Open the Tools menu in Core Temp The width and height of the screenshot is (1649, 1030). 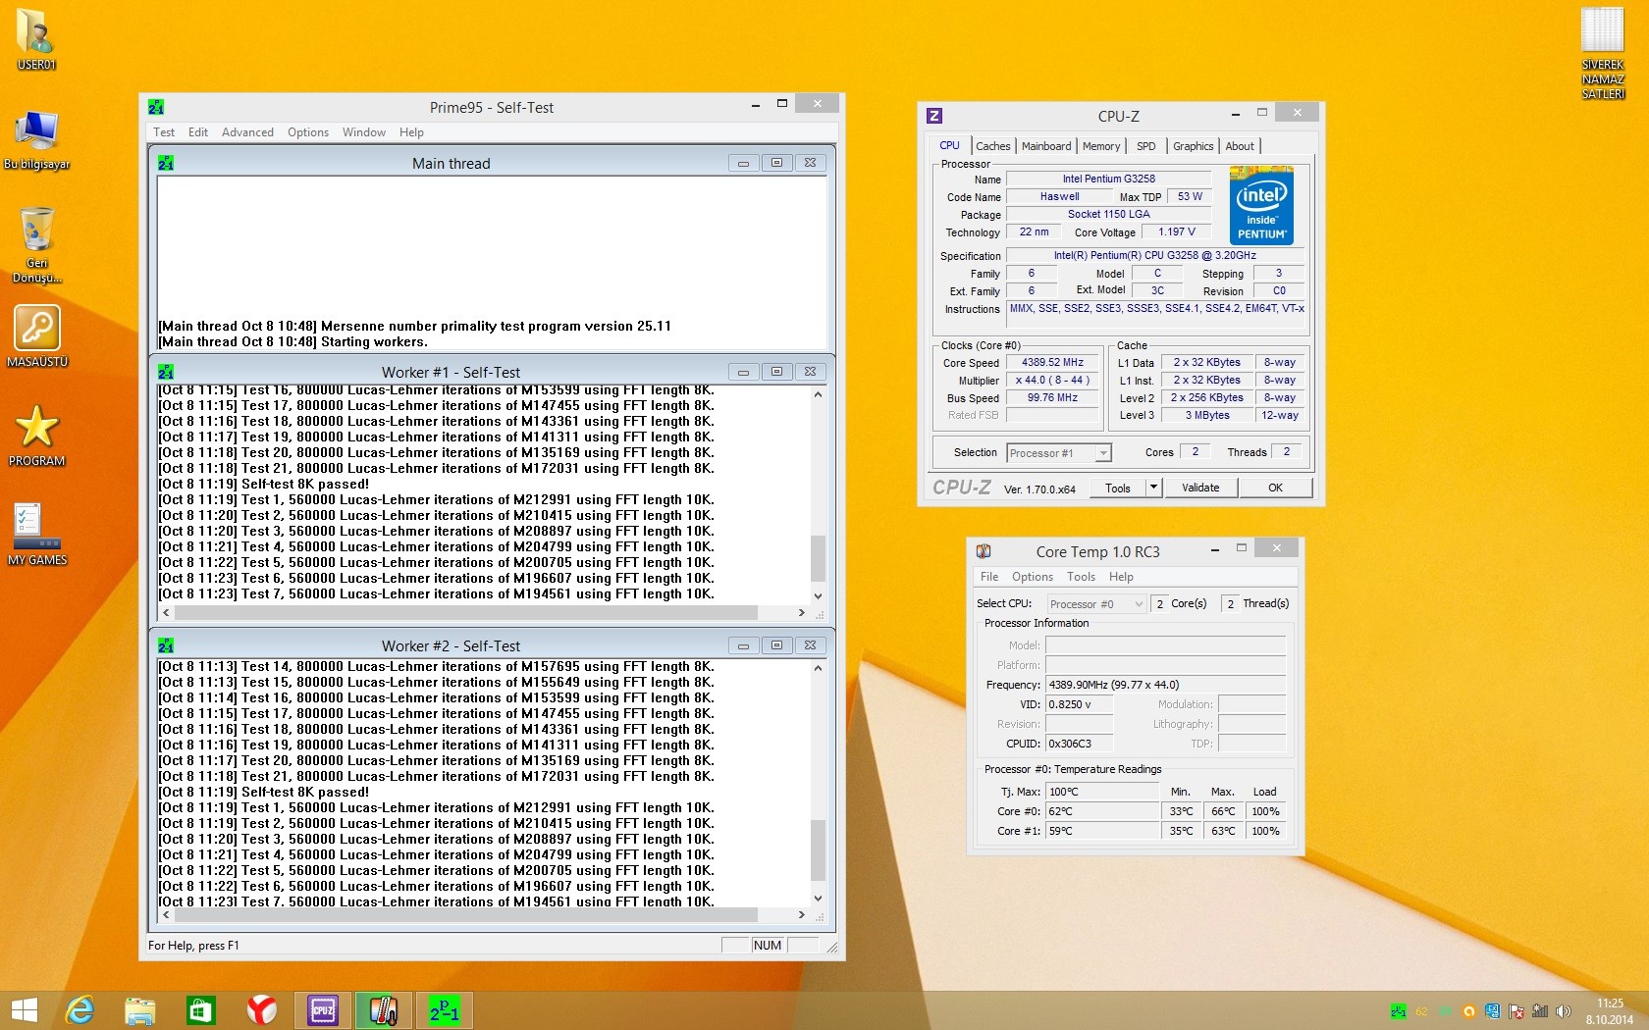tap(1081, 577)
